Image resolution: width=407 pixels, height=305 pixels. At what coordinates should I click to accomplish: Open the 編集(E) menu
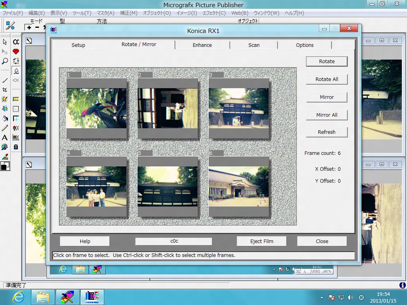(36, 13)
